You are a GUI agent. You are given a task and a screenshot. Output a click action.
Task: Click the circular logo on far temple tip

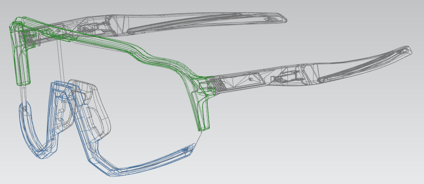[x=269, y=18]
